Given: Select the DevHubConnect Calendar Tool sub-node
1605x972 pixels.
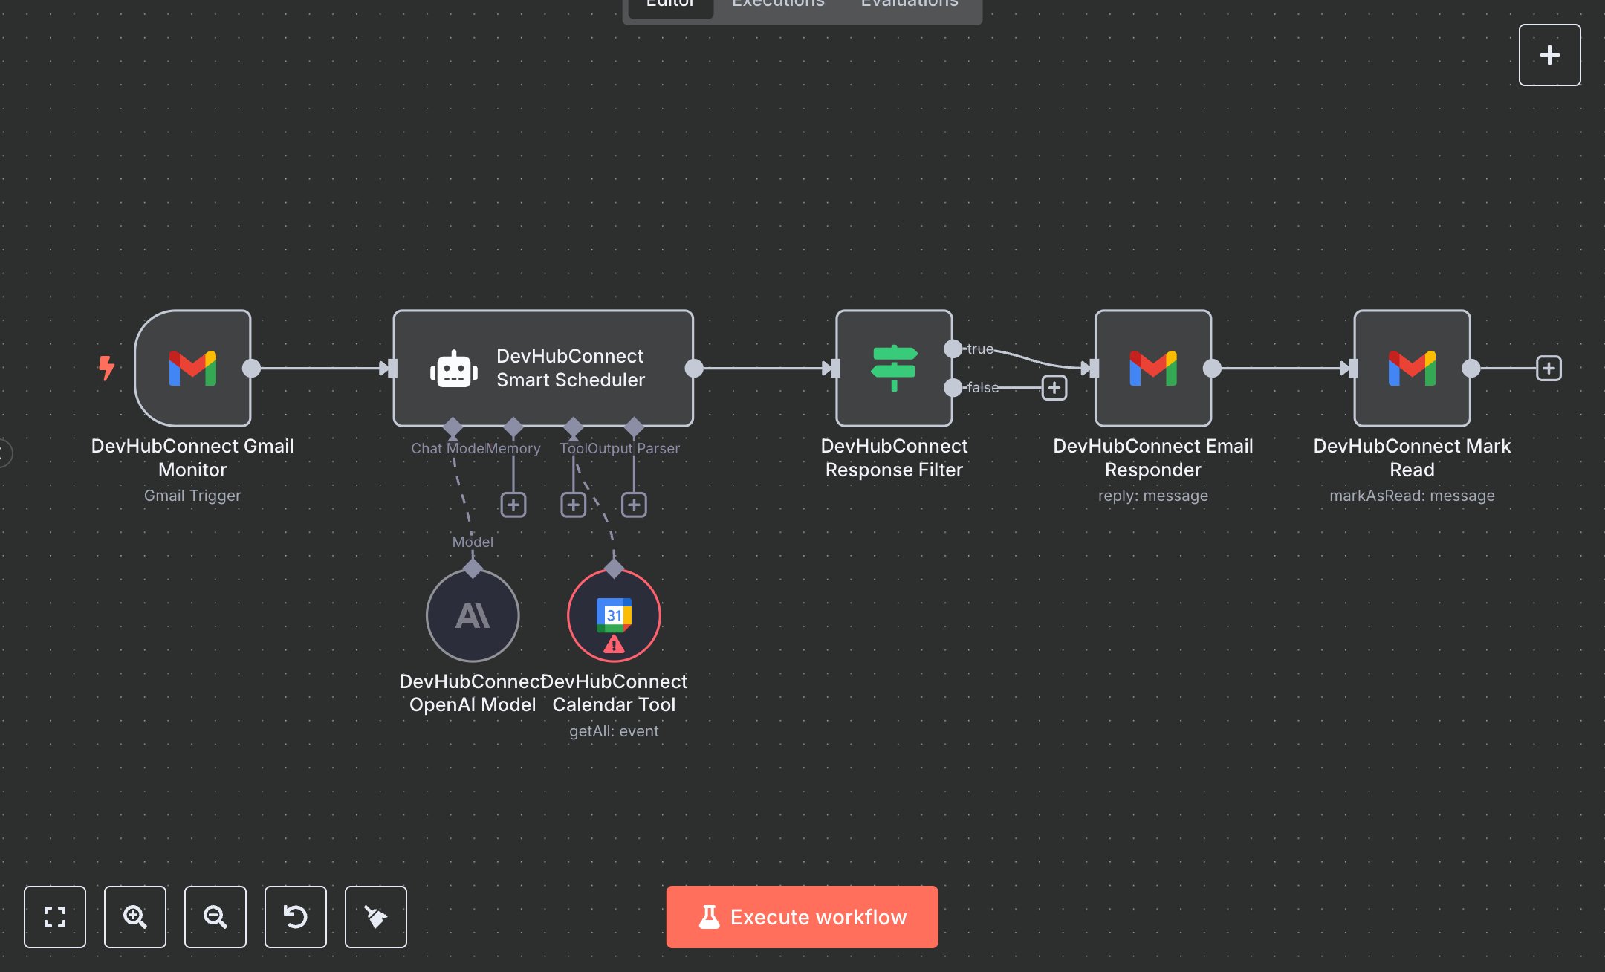Looking at the screenshot, I should [x=614, y=616].
